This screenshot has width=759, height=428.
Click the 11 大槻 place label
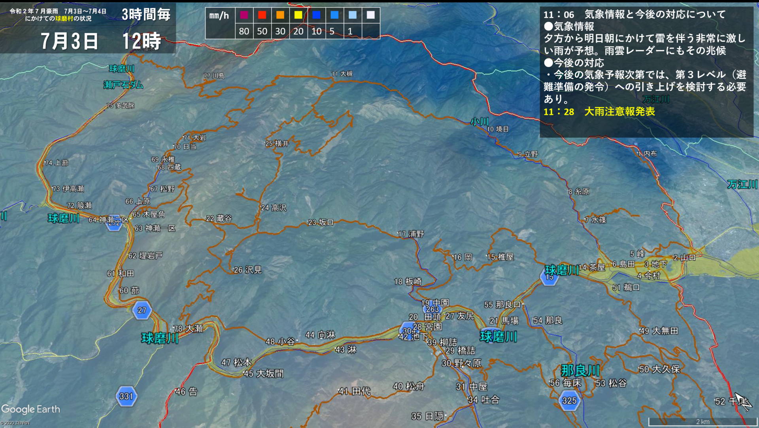[x=342, y=74]
